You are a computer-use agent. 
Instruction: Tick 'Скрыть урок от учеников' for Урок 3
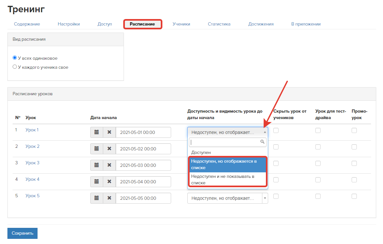pyautogui.click(x=276, y=163)
